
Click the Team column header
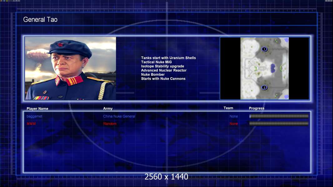point(228,108)
